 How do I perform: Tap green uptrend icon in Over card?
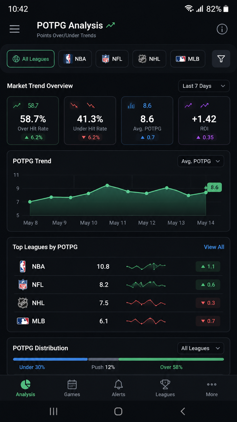tap(17, 105)
